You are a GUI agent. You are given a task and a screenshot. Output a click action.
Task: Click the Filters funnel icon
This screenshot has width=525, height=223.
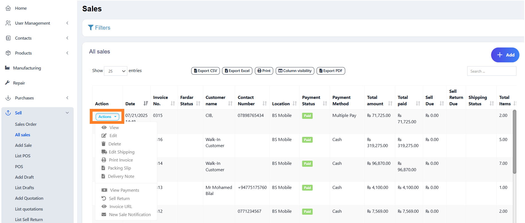pyautogui.click(x=91, y=27)
